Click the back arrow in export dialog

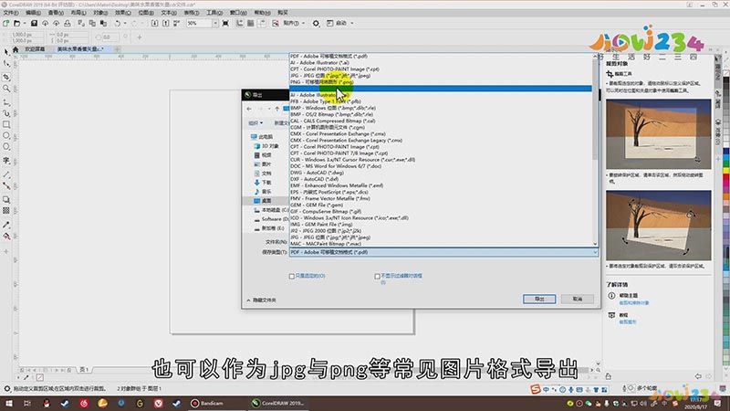pyautogui.click(x=249, y=109)
